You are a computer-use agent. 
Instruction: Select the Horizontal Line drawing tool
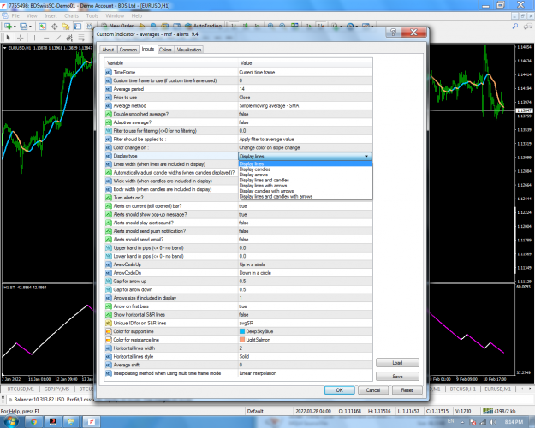click(x=46, y=38)
